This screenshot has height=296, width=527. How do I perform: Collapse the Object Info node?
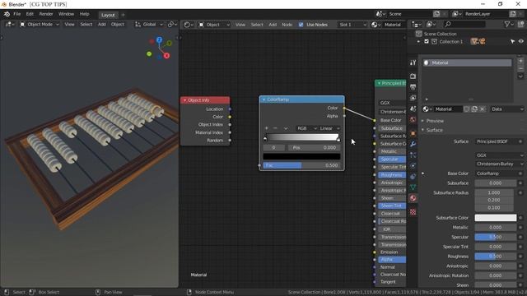184,100
